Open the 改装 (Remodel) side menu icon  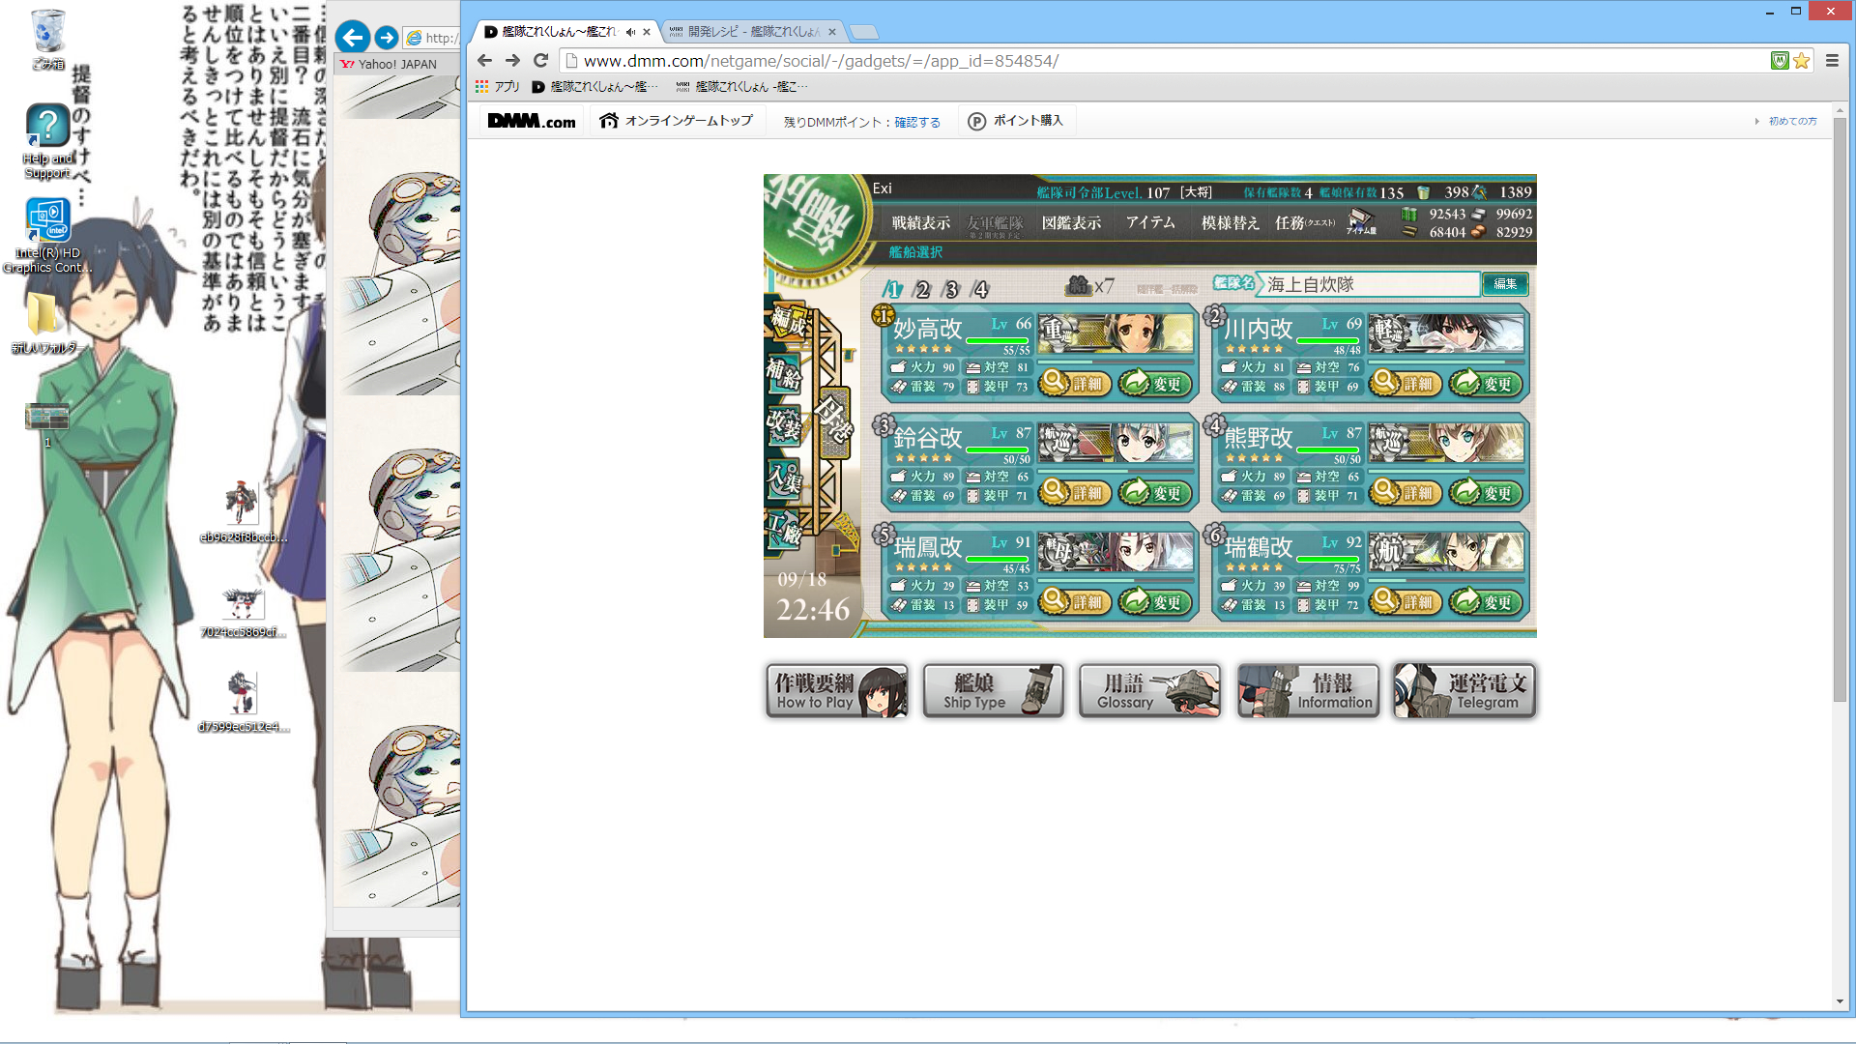tap(783, 424)
